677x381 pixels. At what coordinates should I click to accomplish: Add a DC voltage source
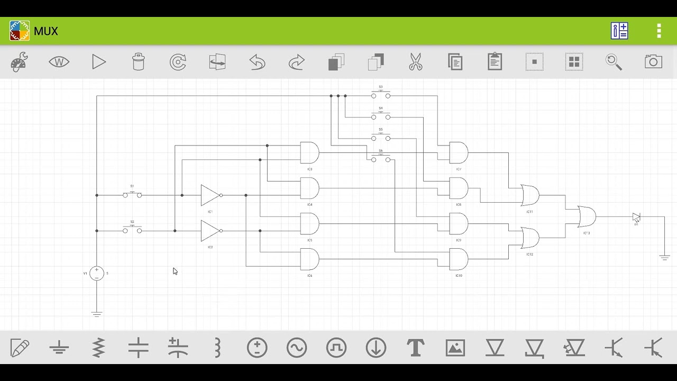pyautogui.click(x=257, y=348)
